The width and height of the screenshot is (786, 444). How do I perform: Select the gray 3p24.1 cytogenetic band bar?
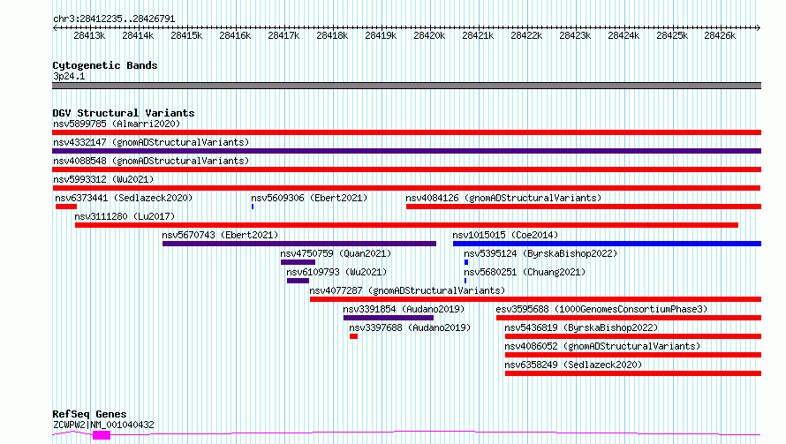pyautogui.click(x=406, y=86)
